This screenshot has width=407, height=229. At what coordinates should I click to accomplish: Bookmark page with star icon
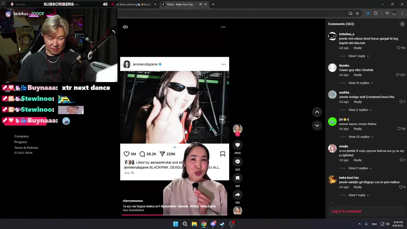(357, 13)
